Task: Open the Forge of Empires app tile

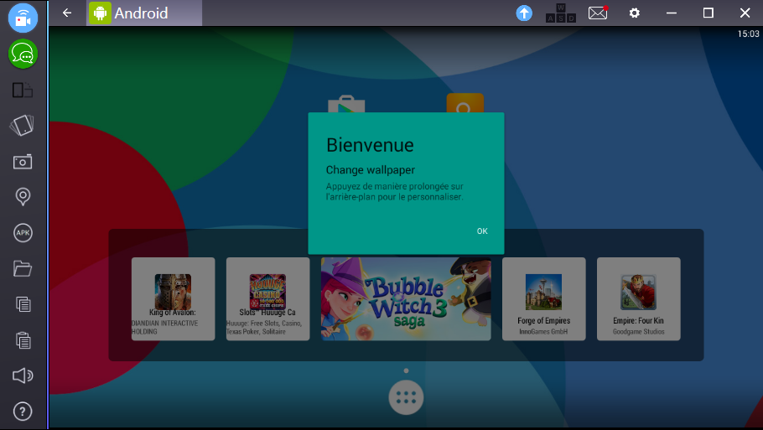Action: [543, 298]
